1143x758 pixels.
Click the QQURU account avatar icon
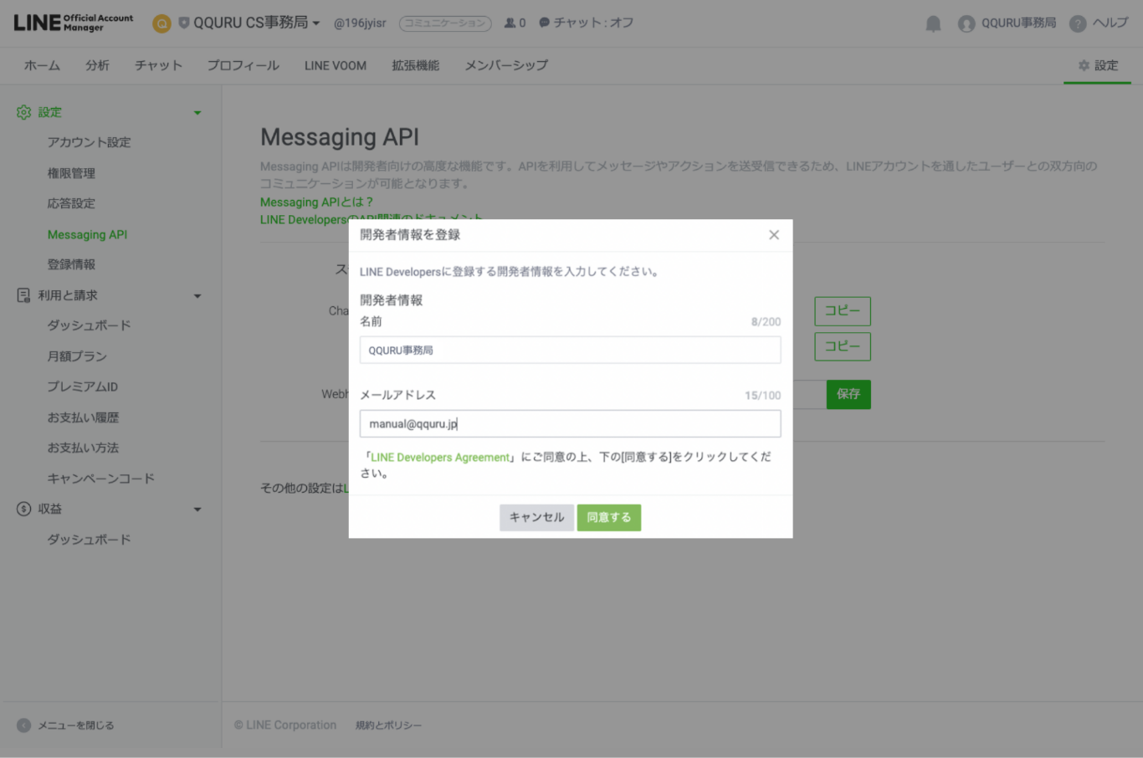[966, 23]
